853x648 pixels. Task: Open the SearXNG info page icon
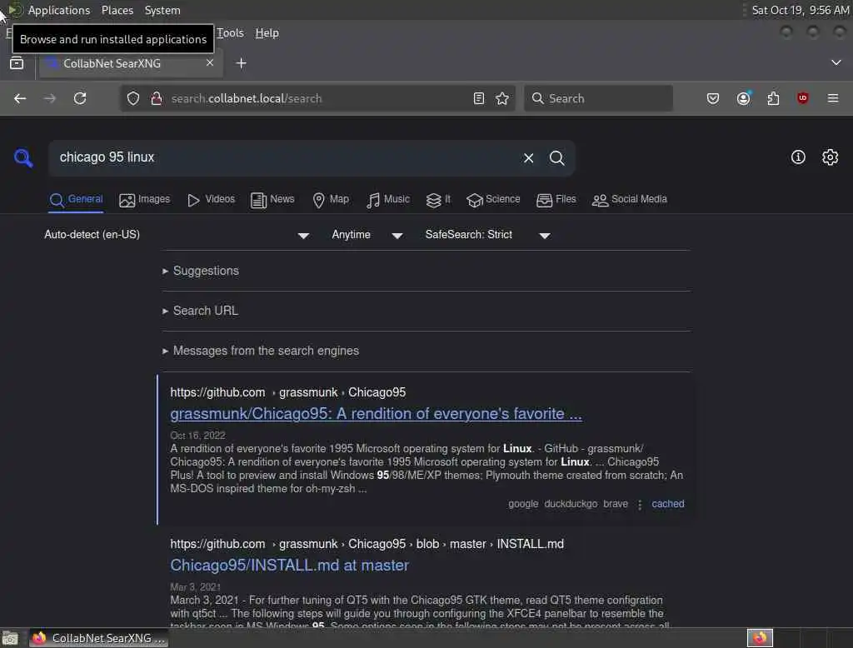(x=797, y=157)
